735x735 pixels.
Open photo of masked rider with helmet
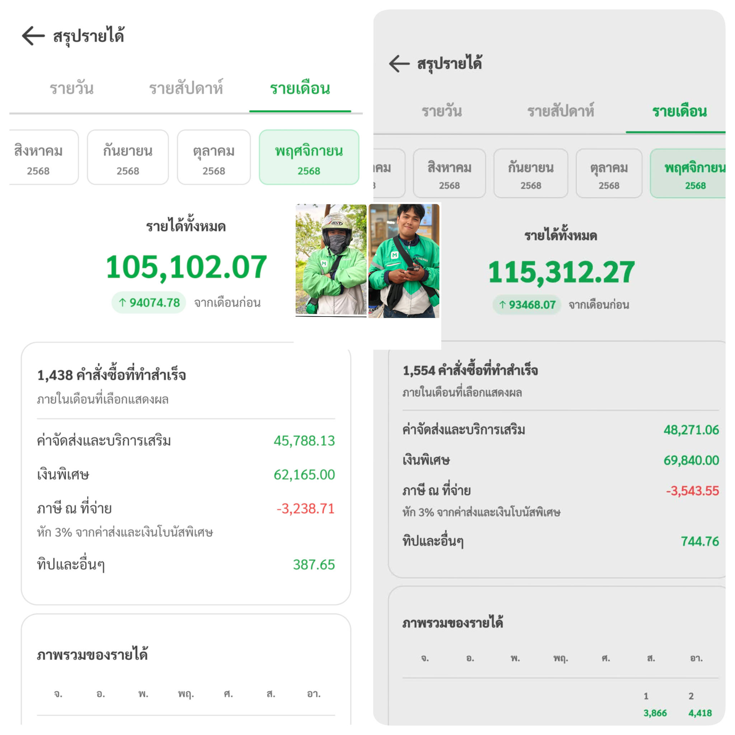point(331,260)
